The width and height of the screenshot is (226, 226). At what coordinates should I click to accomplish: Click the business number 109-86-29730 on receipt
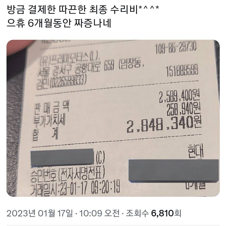click(176, 47)
